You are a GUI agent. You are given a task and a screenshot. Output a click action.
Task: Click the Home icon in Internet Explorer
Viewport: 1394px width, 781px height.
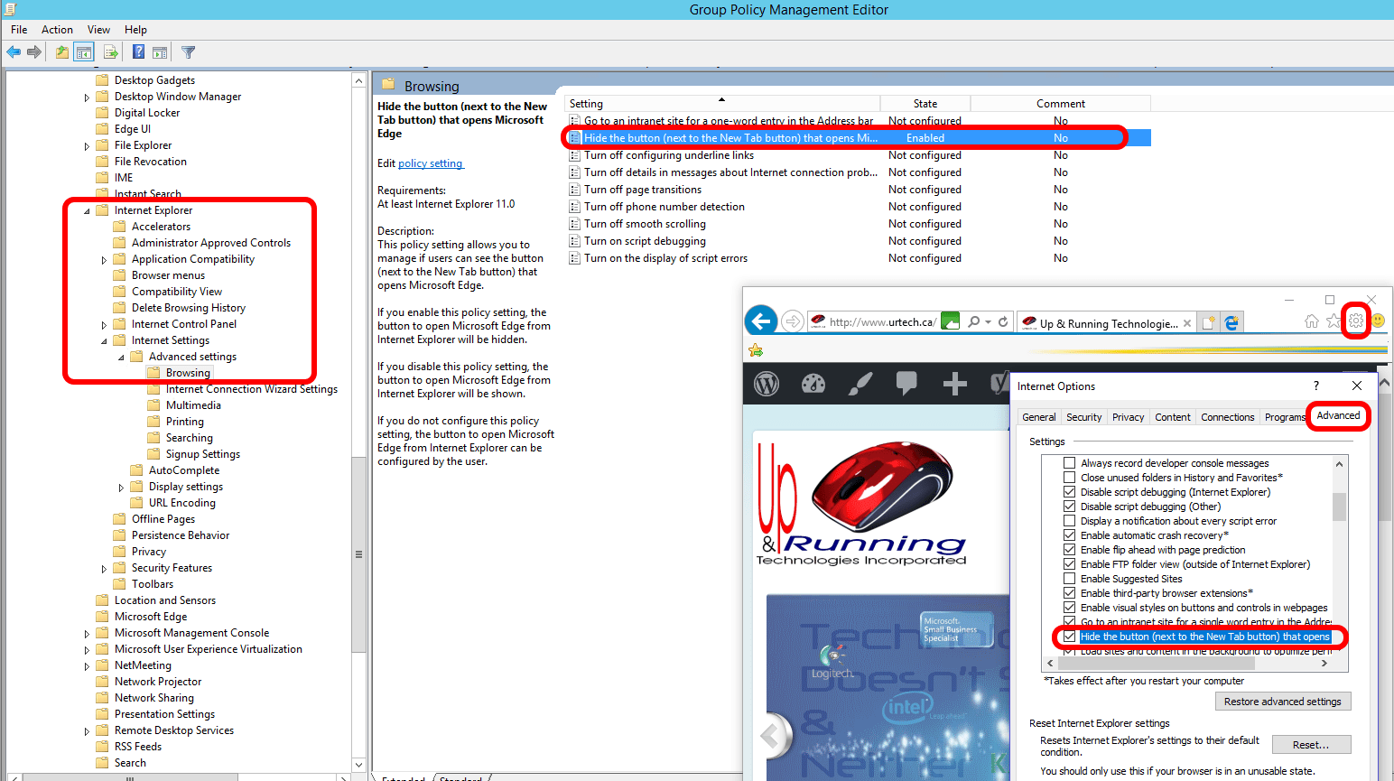click(1311, 320)
